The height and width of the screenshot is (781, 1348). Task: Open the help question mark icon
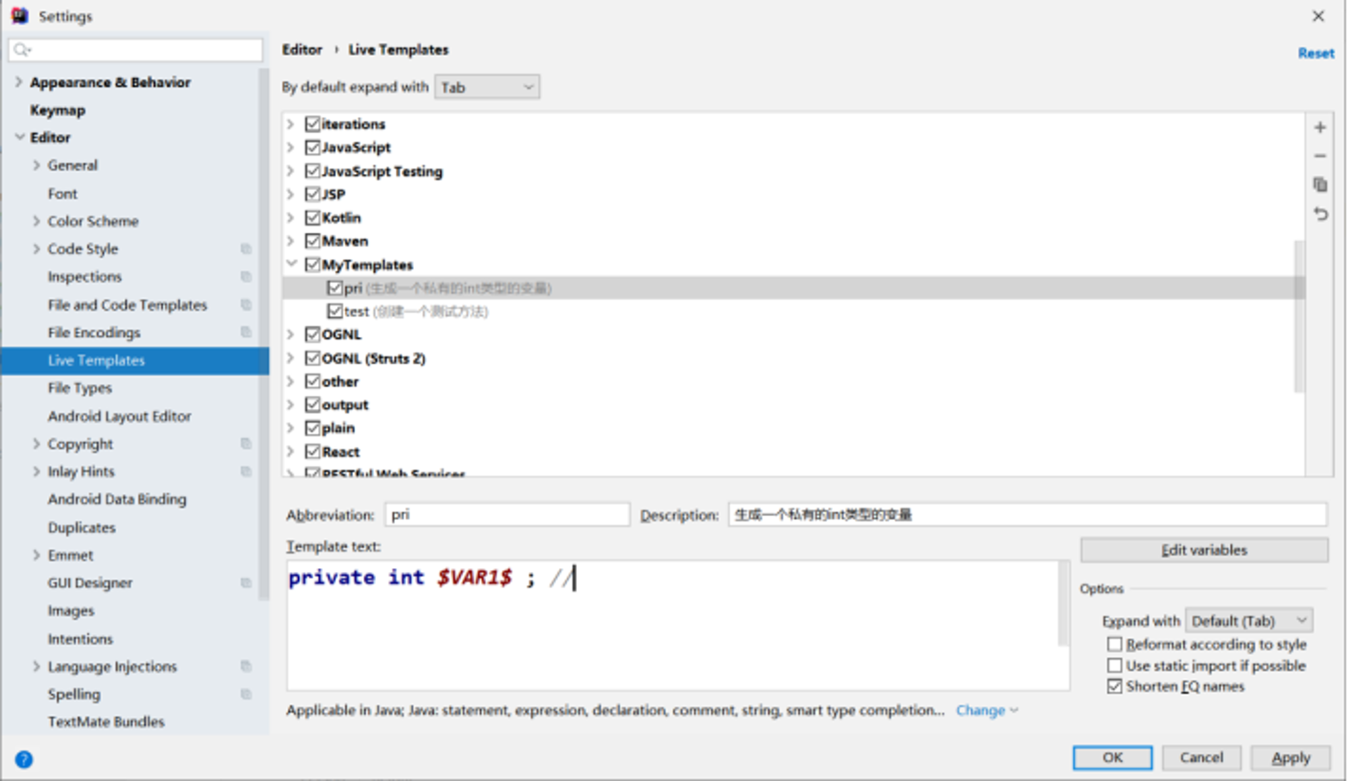(x=24, y=759)
